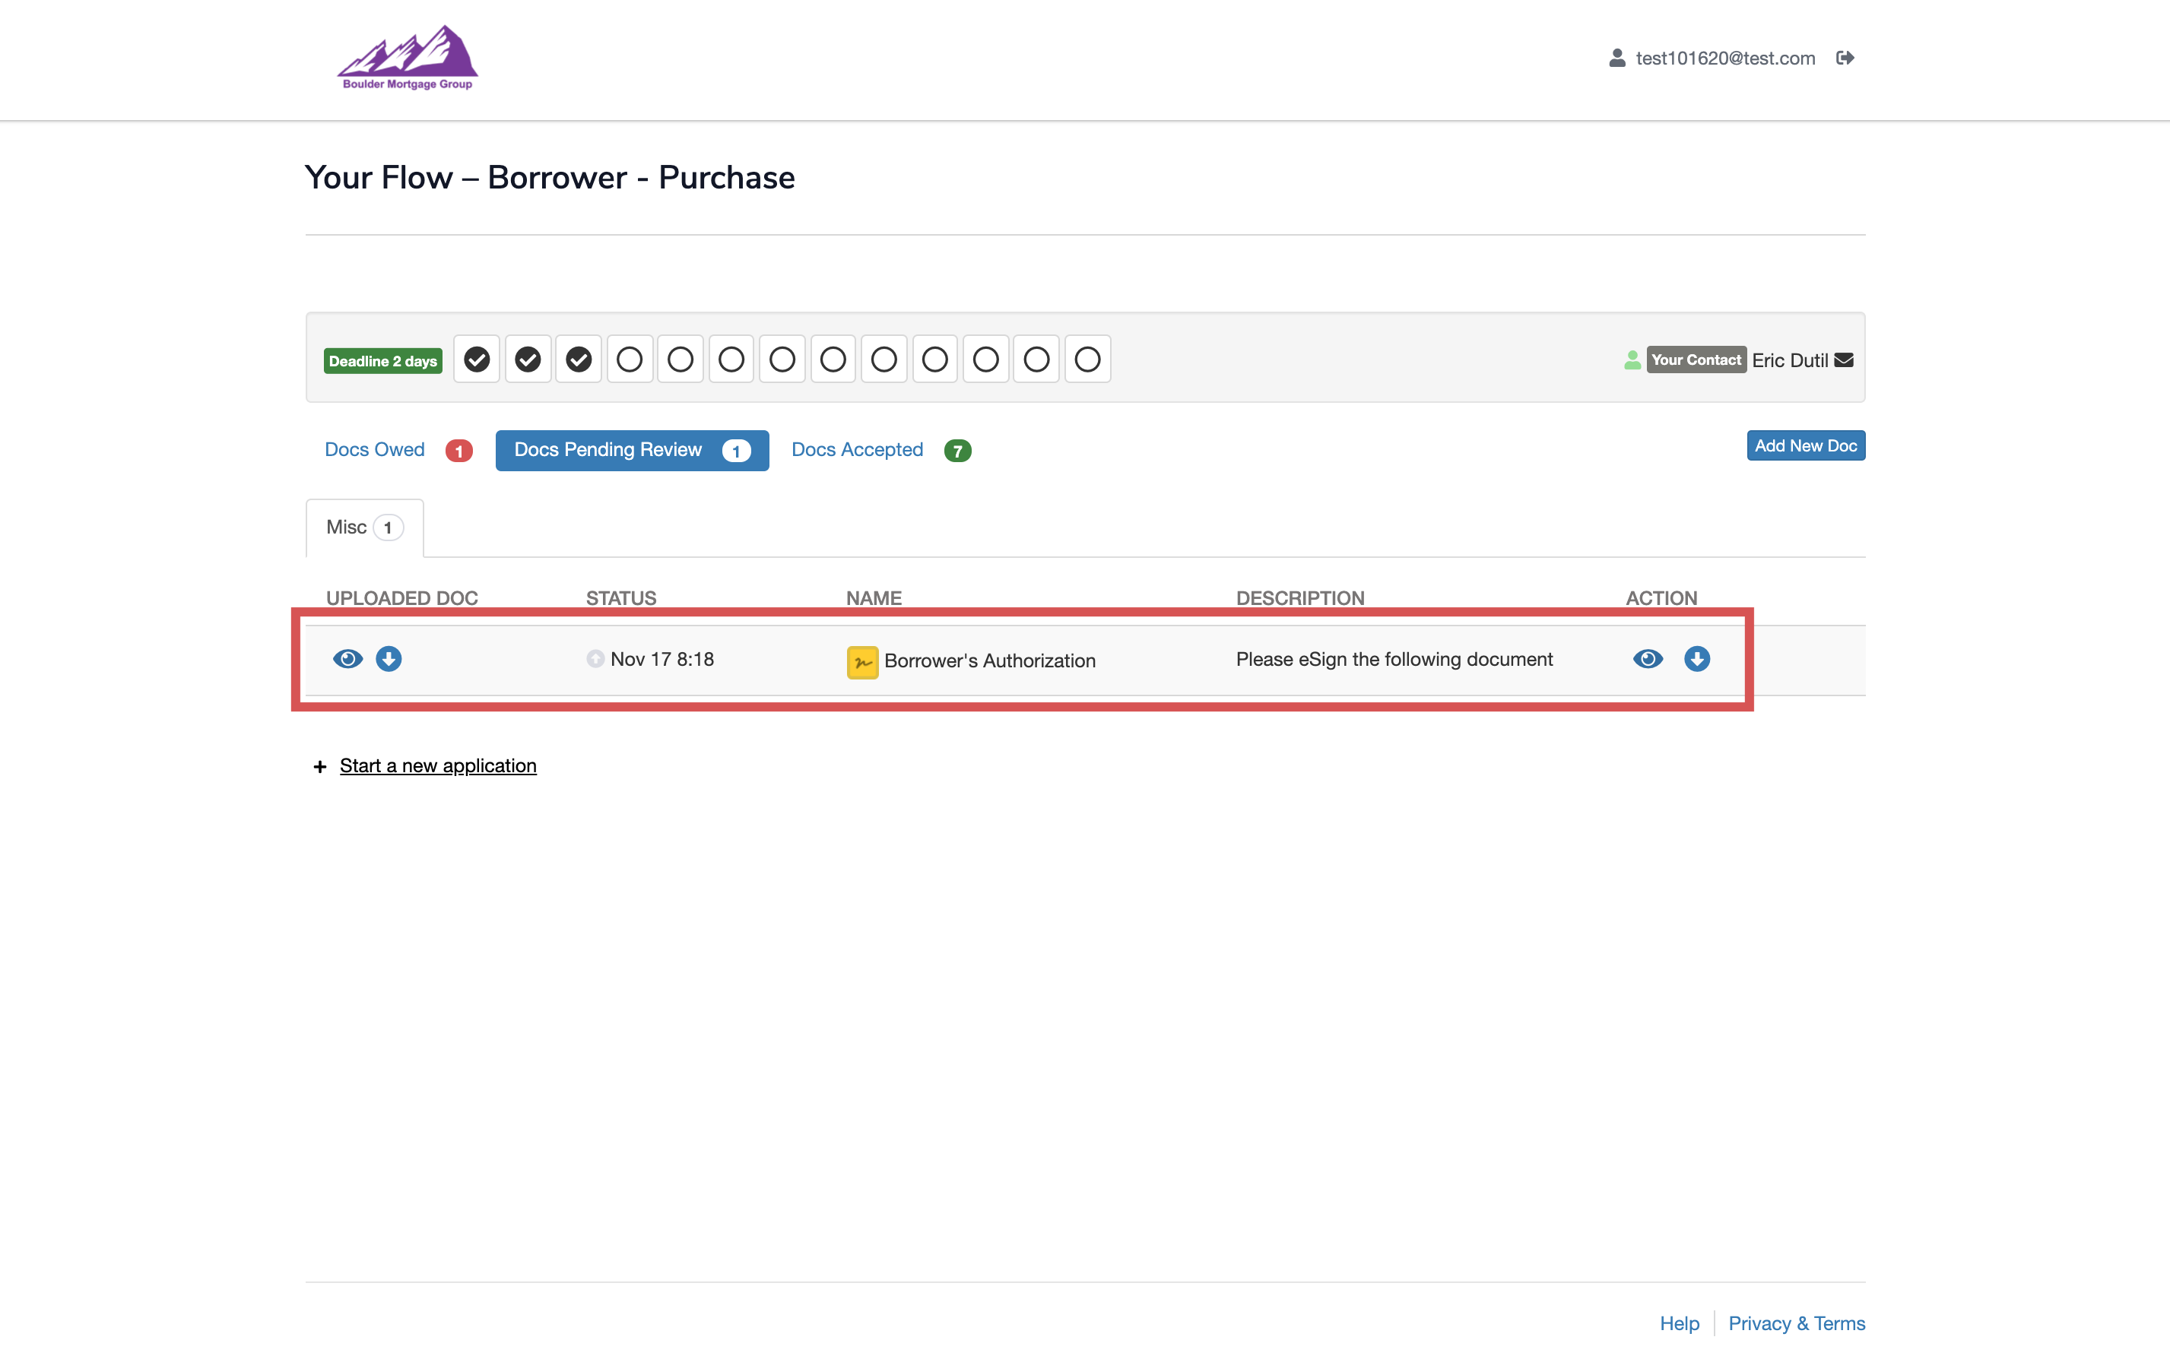Click the Boulder Mortgage Group logo
Viewport: 2170px width, 1359px height.
click(x=408, y=58)
